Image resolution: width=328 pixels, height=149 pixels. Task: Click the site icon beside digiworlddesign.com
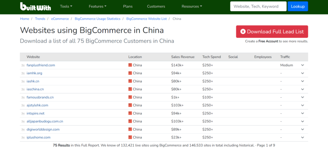pos(23,130)
